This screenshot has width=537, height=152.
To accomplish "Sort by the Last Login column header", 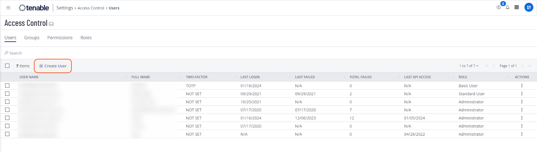I will click(250, 77).
